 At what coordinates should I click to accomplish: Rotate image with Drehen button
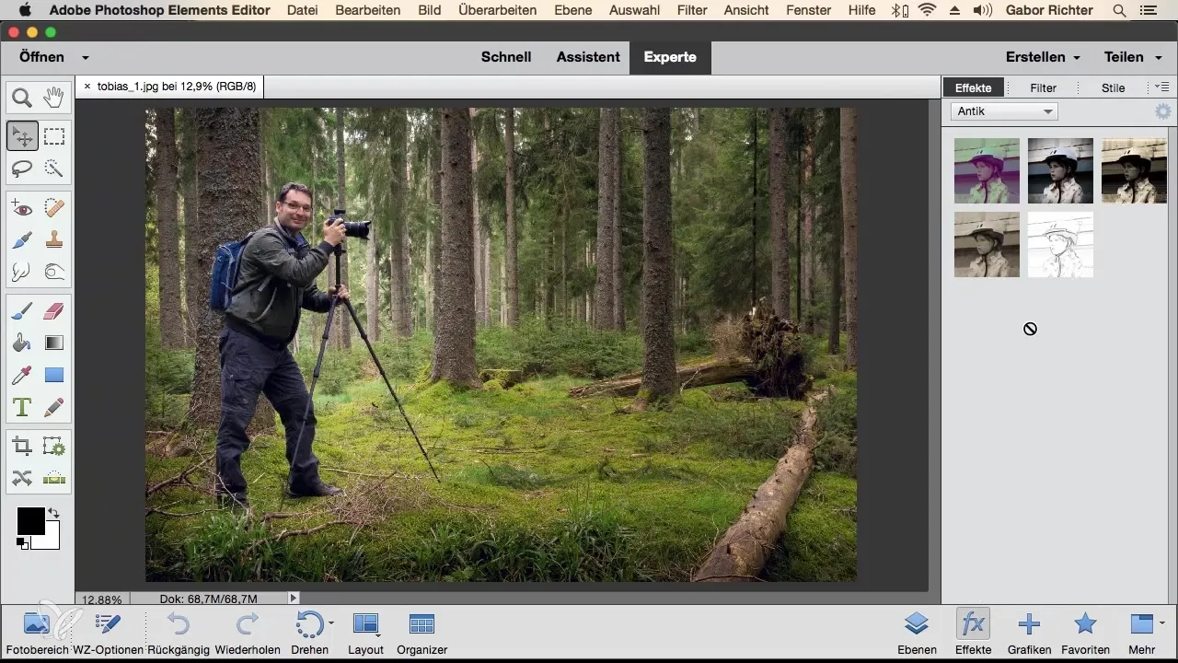(308, 633)
